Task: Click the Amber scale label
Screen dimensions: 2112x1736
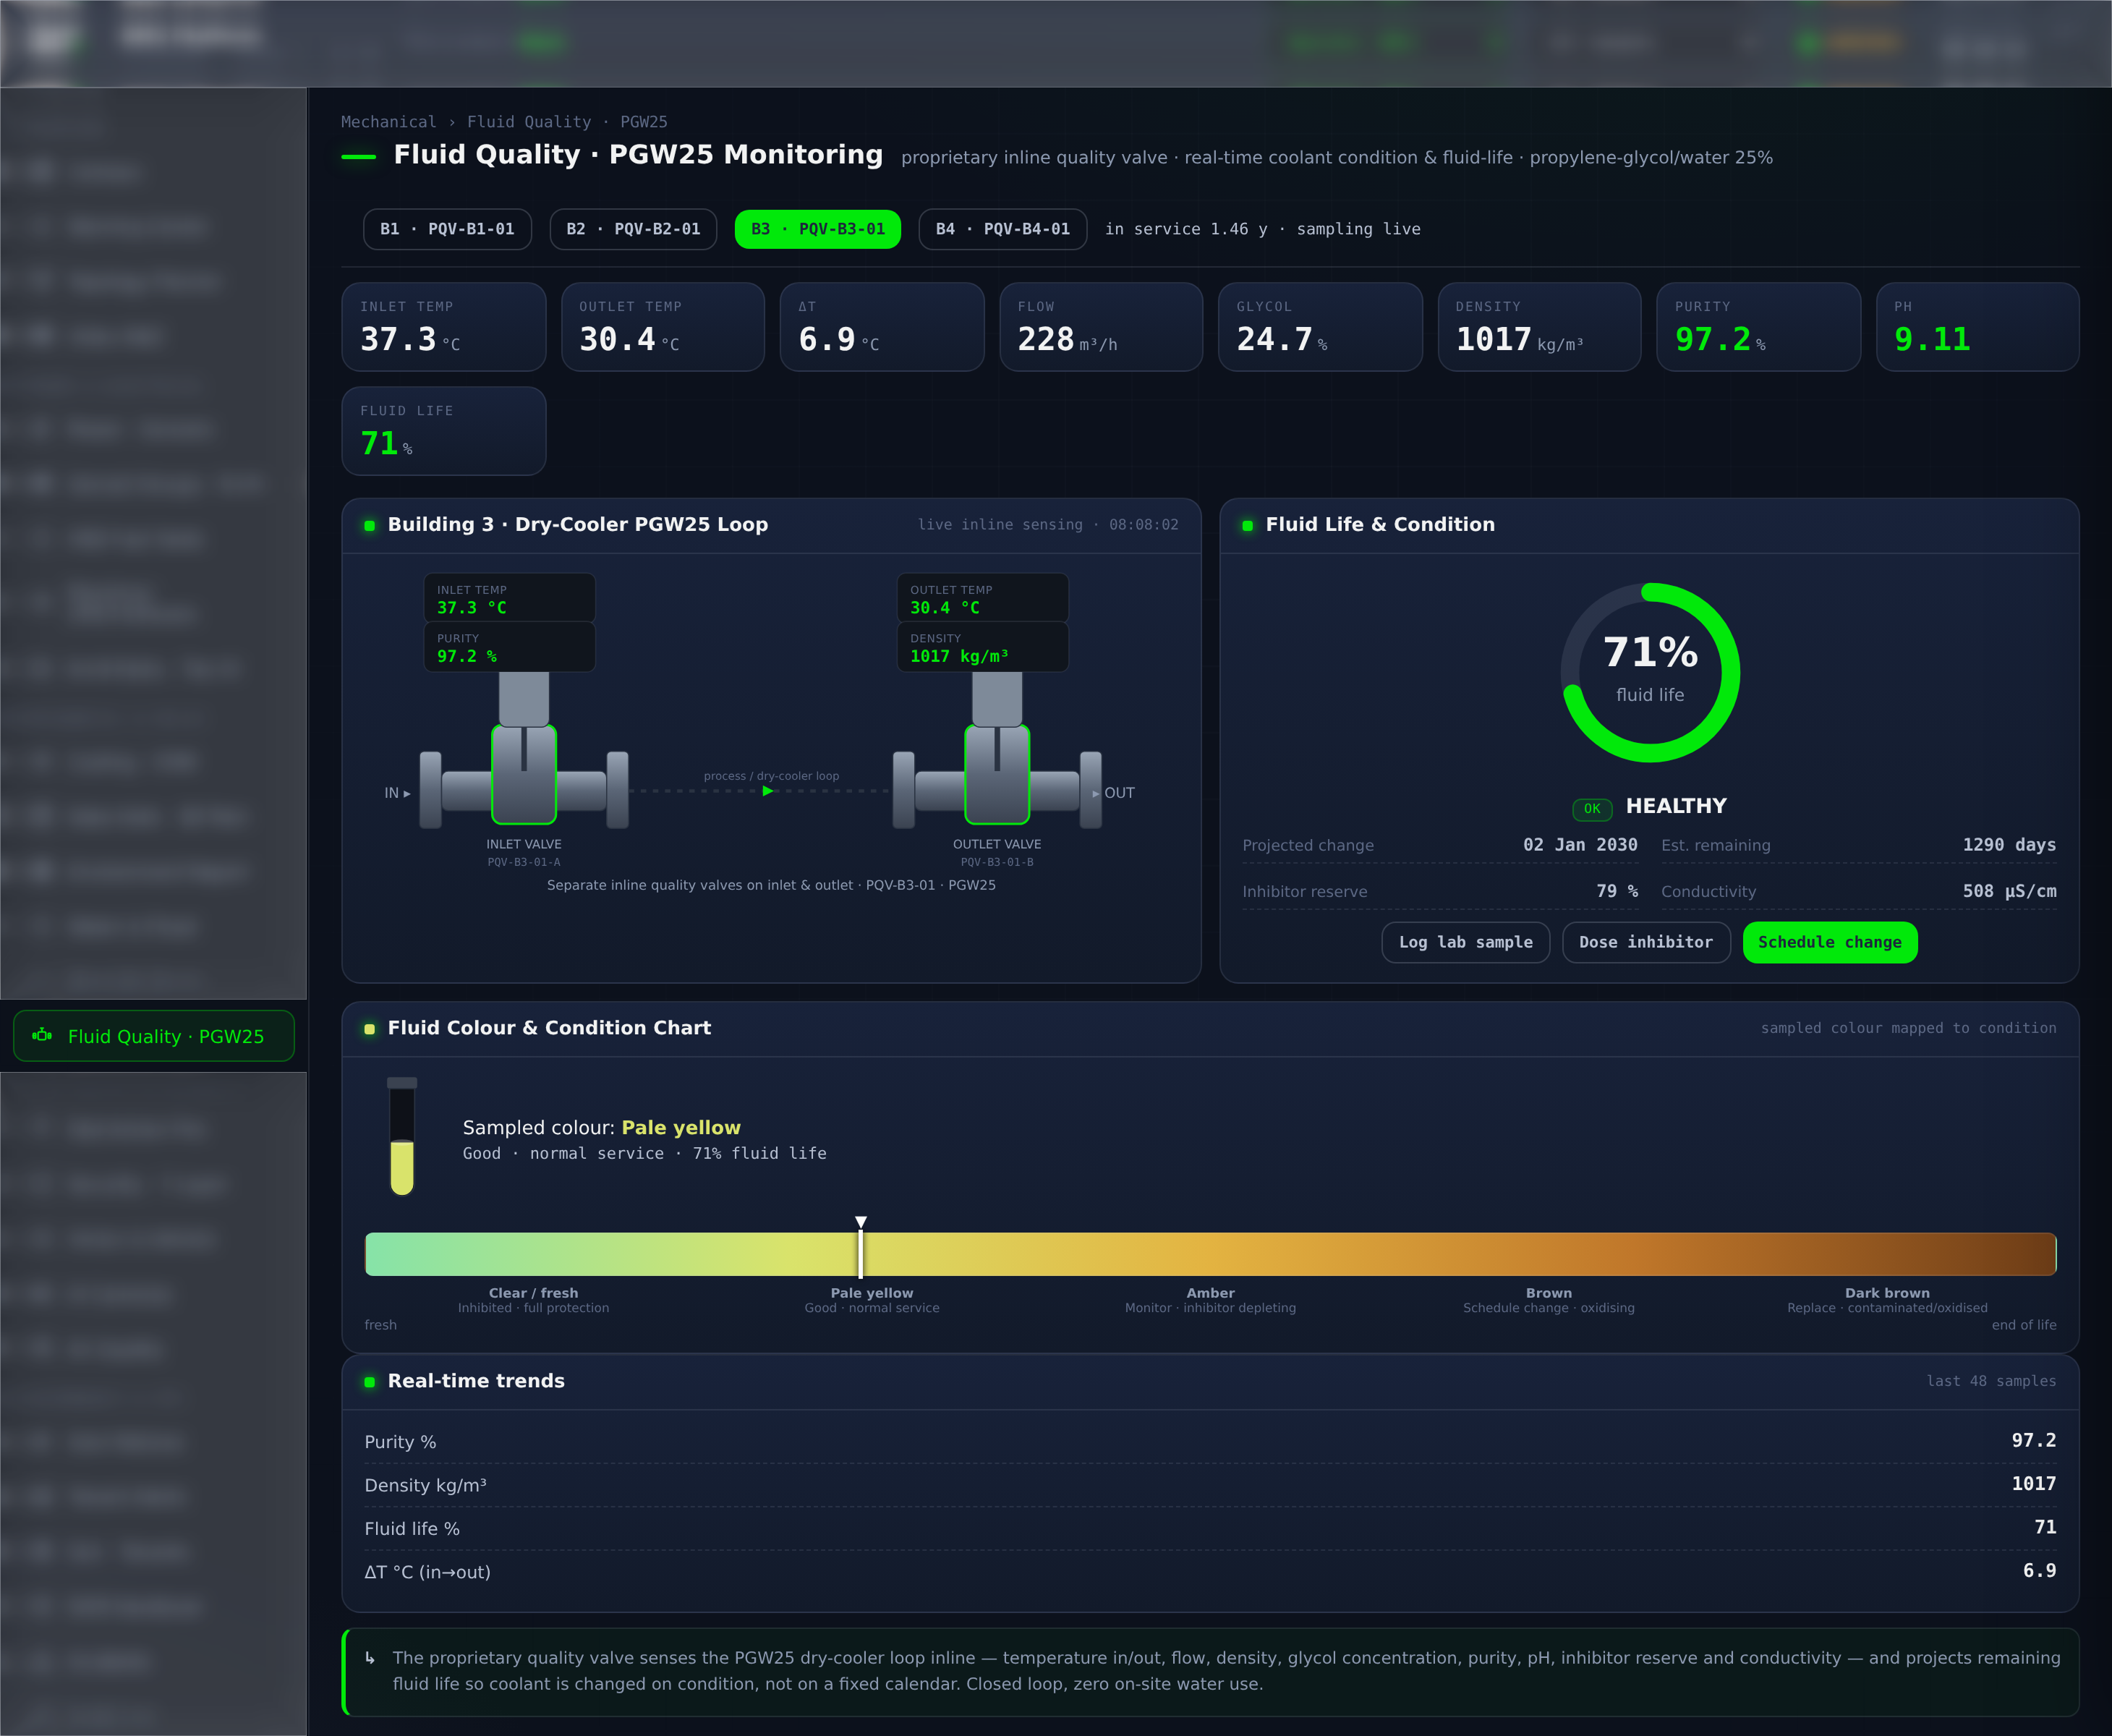Action: pos(1210,1293)
